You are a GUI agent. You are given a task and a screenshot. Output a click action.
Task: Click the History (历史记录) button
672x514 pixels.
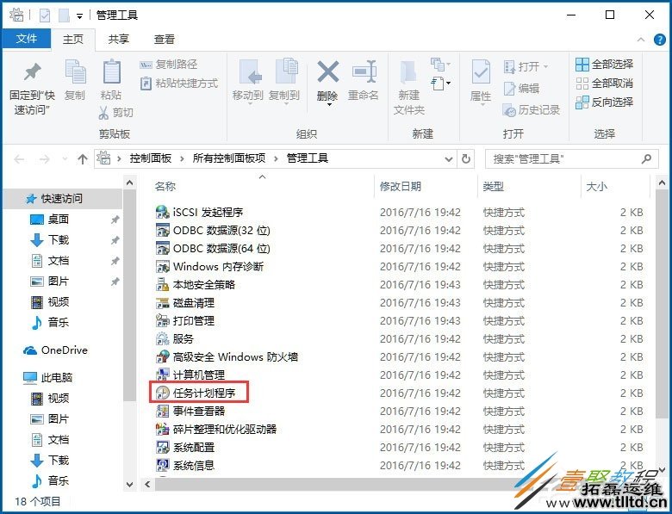click(532, 110)
